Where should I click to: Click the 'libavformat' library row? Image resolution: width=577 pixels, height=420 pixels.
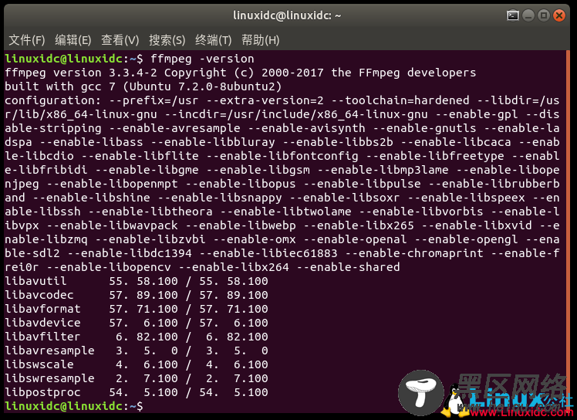coord(137,309)
